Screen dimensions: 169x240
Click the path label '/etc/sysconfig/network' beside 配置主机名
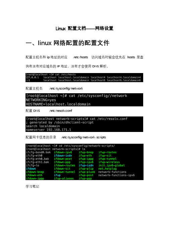[66, 89]
